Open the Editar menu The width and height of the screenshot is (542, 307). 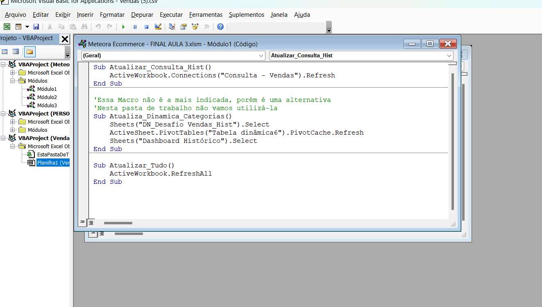(x=41, y=15)
